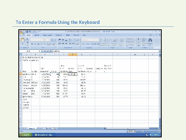Select column G header

81,54
